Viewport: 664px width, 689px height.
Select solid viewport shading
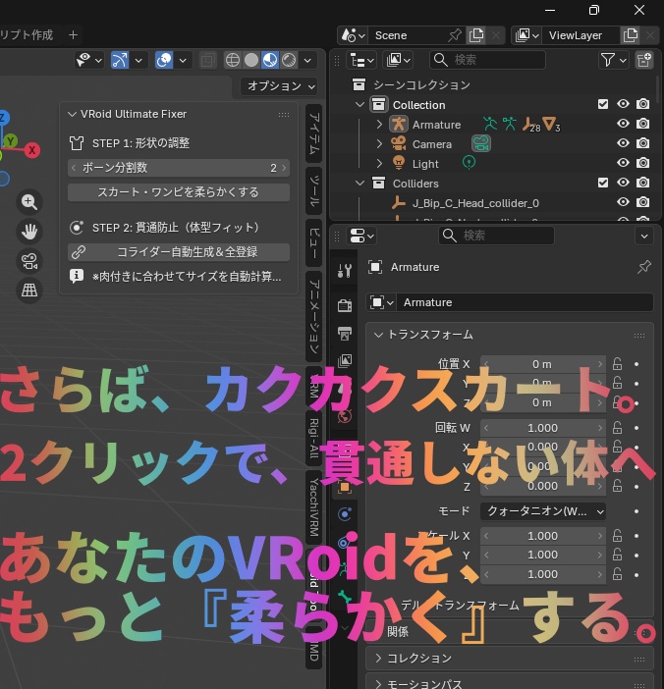[251, 60]
